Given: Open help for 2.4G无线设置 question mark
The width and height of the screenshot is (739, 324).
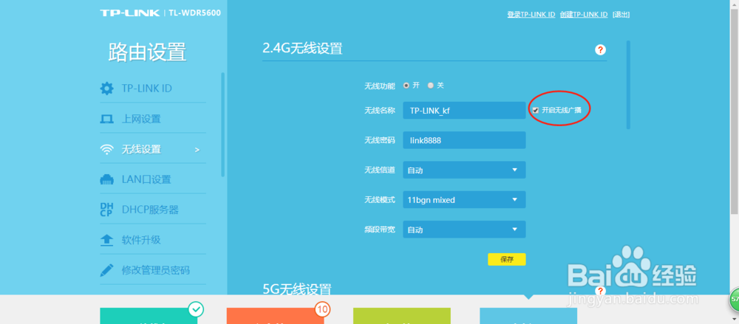Looking at the screenshot, I should (600, 50).
